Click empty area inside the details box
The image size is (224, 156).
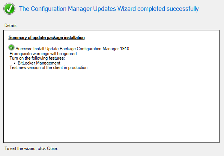[x=111, y=106]
